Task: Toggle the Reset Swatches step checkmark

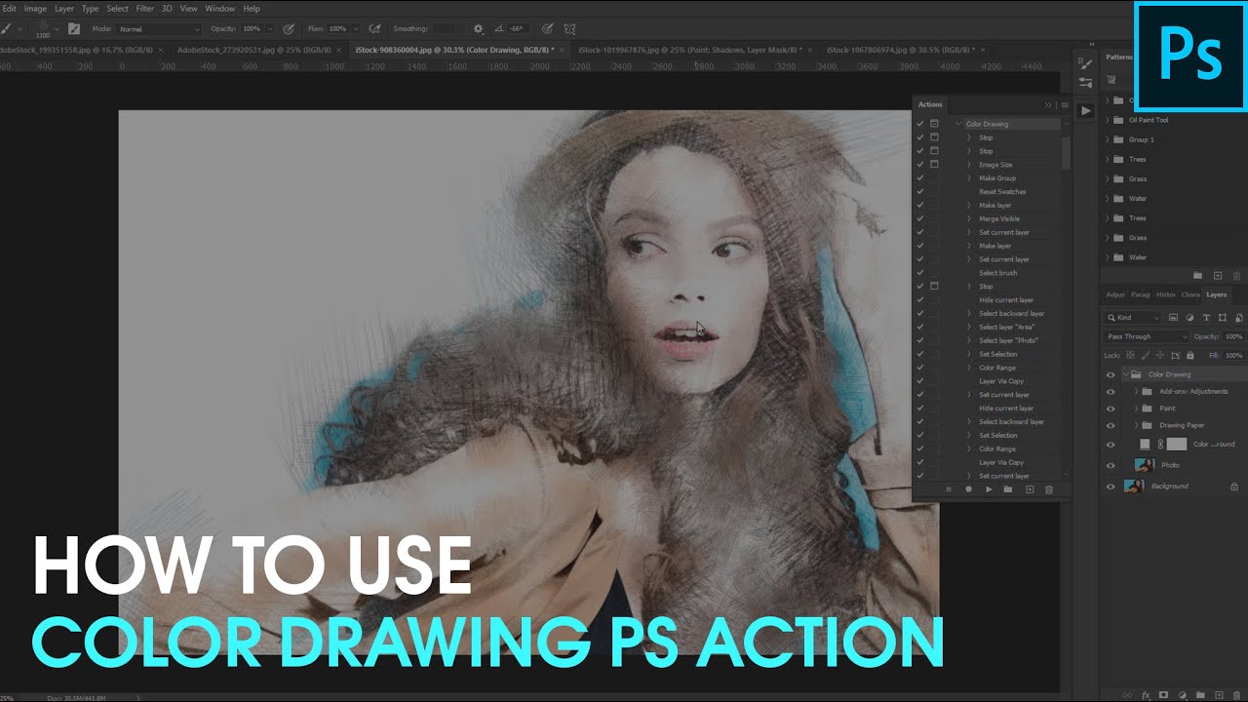Action: tap(919, 192)
